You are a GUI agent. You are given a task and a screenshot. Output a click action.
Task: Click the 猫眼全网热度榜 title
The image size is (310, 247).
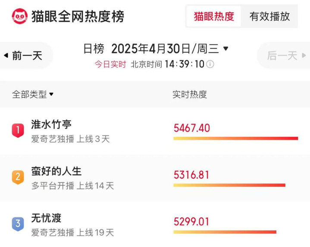point(78,16)
